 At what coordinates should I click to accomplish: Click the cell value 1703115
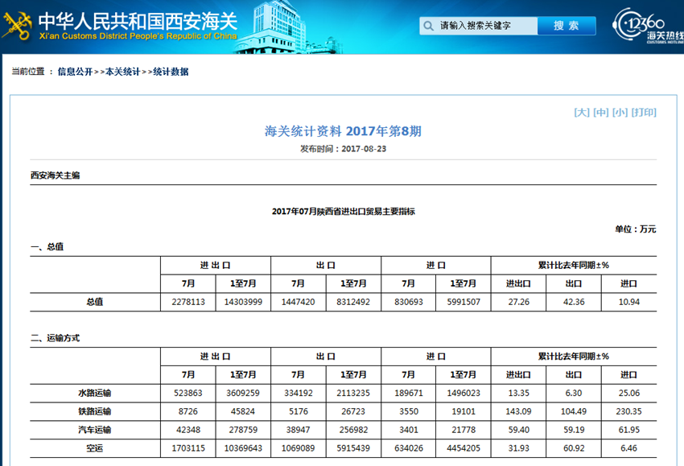click(188, 448)
